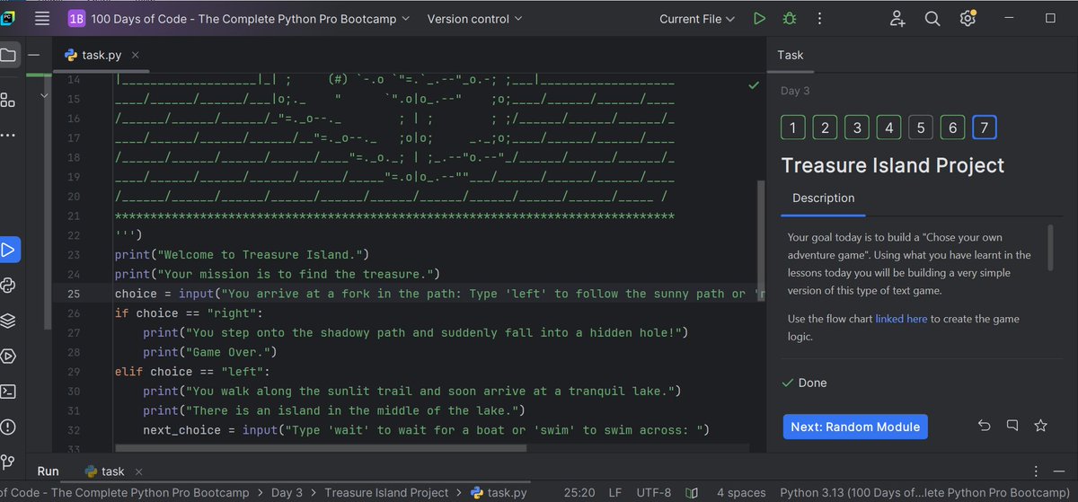Screen dimensions: 1078x502
Task: Open the More Actions menu in the top toolbar
Action: [x=819, y=18]
